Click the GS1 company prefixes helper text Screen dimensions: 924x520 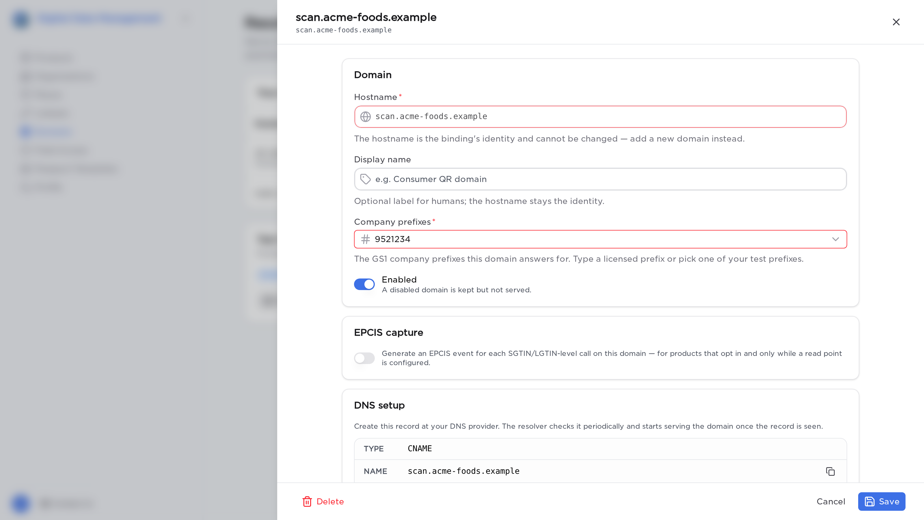(x=579, y=259)
